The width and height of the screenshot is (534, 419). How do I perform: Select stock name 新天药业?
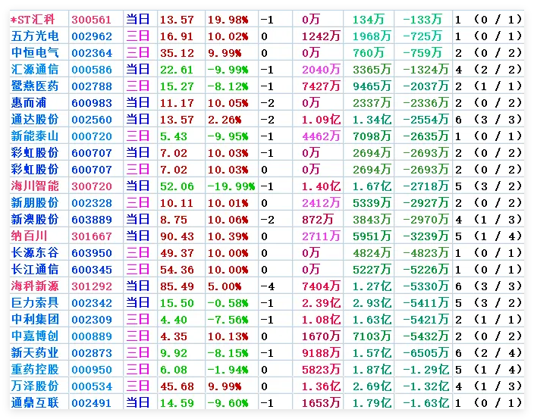point(35,352)
